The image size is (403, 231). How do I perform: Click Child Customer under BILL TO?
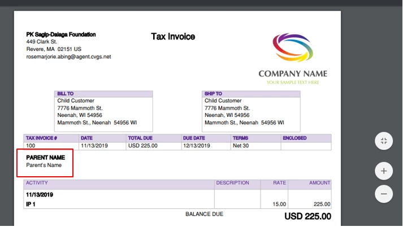click(76, 101)
